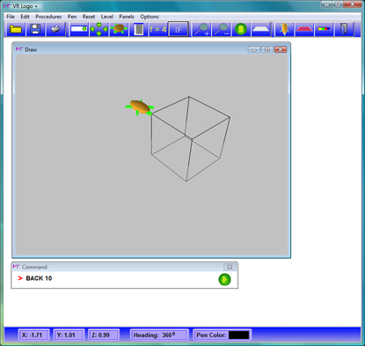Click the white trapezoid floor icon
This screenshot has width=365, height=346.
pyautogui.click(x=261, y=29)
